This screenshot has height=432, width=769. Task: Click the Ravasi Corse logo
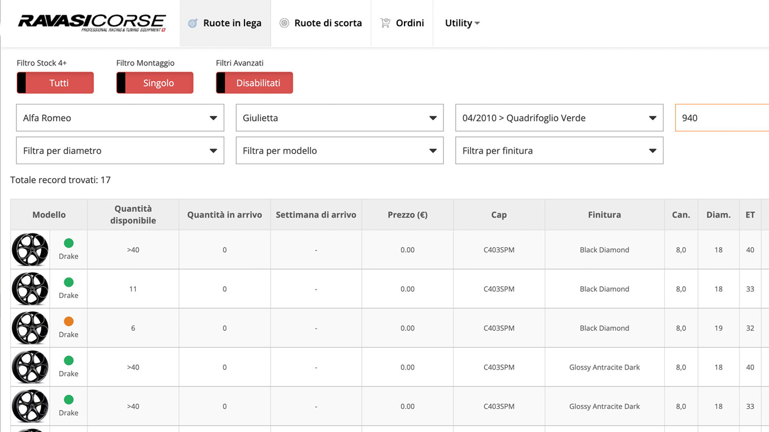coord(92,23)
